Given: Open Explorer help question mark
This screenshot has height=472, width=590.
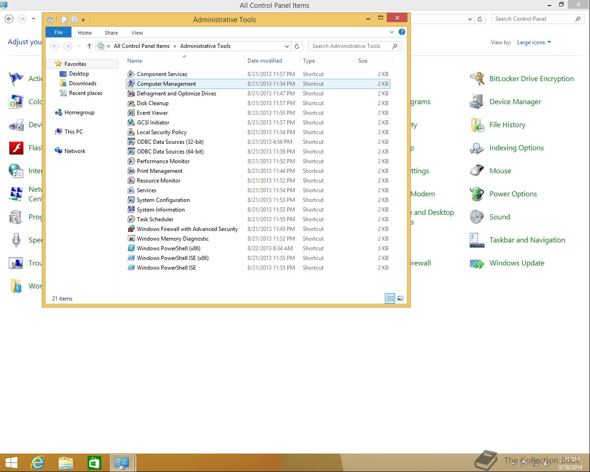Looking at the screenshot, I should tap(402, 32).
